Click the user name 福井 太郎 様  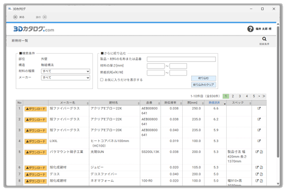tap(264, 29)
